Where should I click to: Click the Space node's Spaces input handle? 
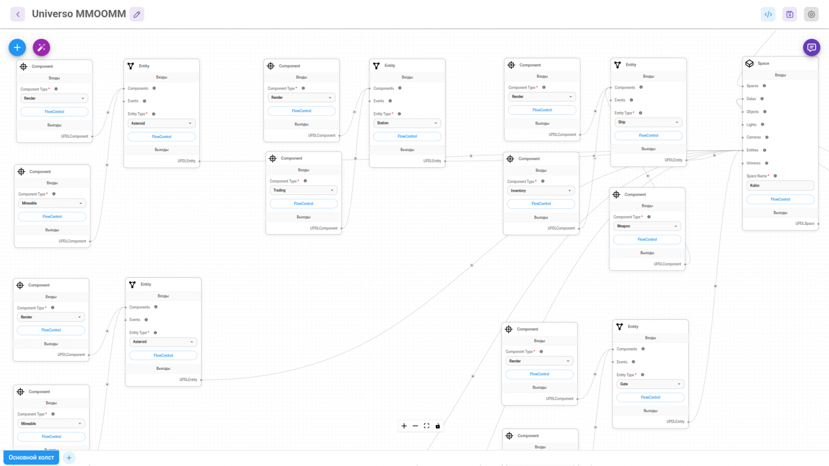pos(743,86)
